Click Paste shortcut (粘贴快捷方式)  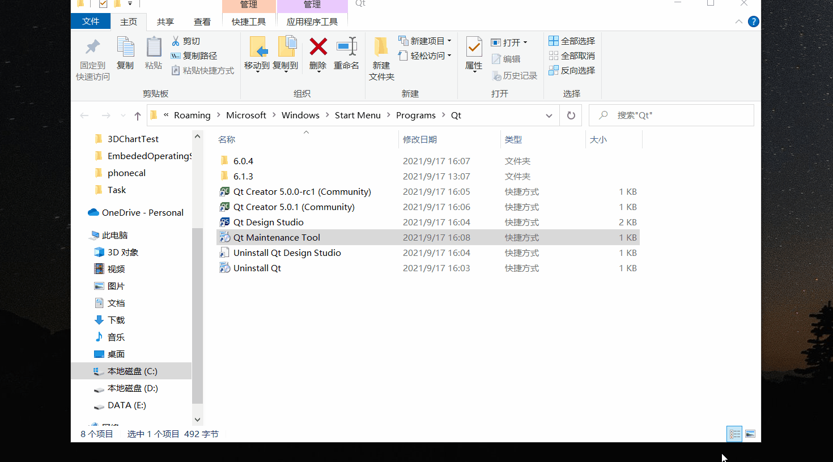pyautogui.click(x=203, y=70)
